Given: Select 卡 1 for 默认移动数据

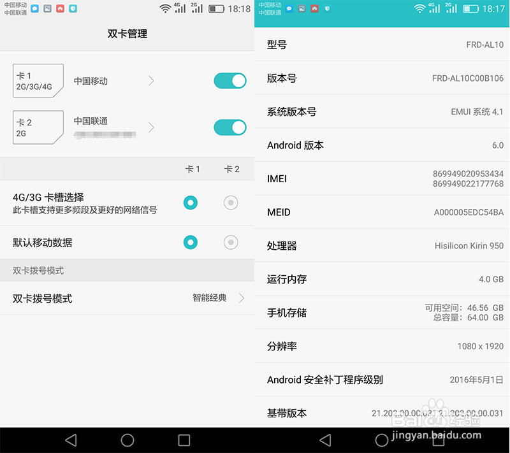Looking at the screenshot, I should coord(190,242).
